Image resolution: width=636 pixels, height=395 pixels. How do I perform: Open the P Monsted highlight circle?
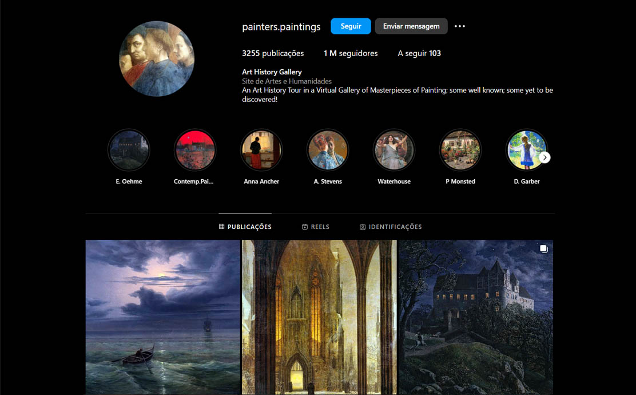[x=460, y=150]
